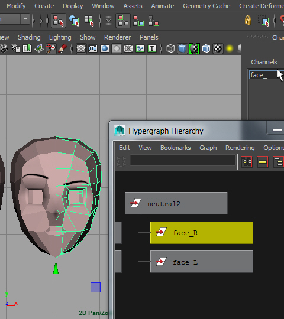Open the viewport Renderer menu
Image resolution: width=284 pixels, height=319 pixels.
pos(117,37)
